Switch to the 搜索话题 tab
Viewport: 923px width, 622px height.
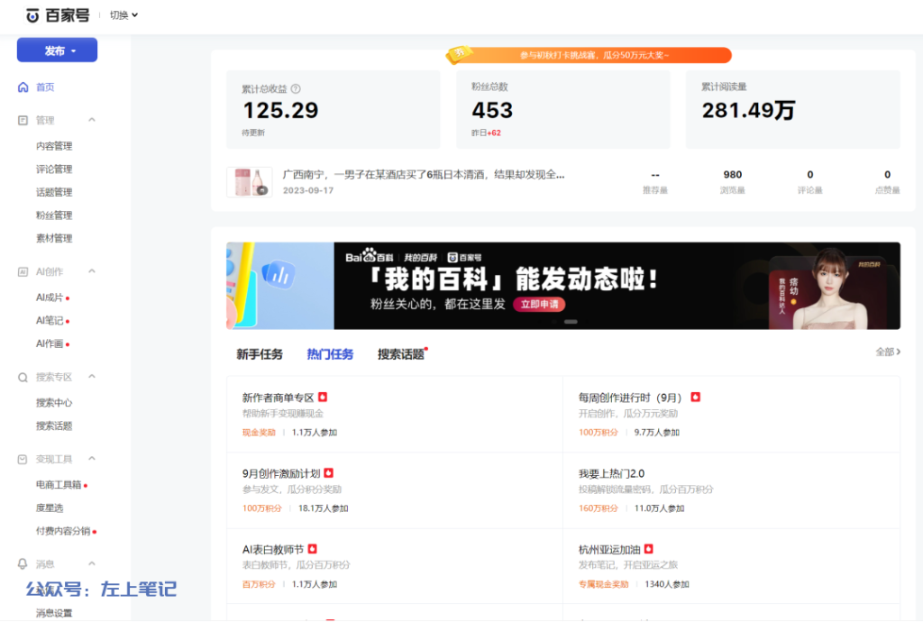(x=401, y=354)
